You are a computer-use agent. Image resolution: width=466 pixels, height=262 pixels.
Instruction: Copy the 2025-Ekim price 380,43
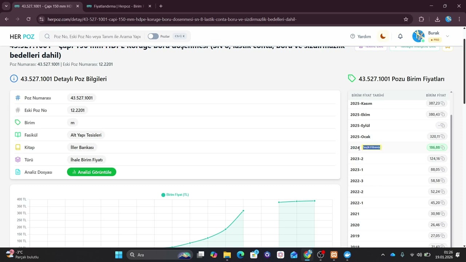[443, 114]
